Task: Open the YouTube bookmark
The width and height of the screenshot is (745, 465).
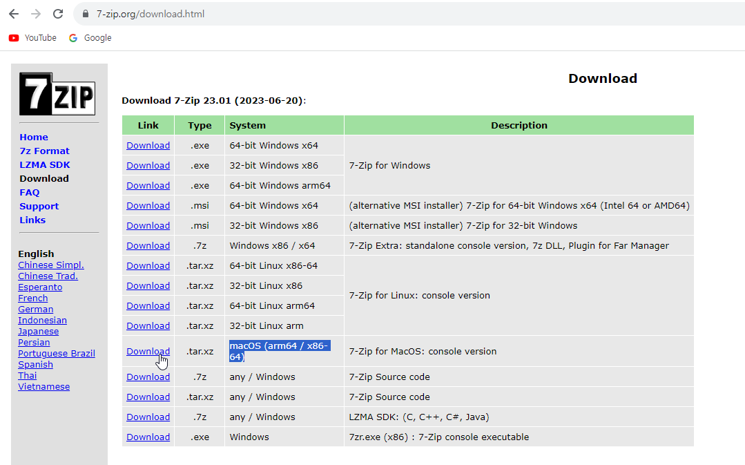Action: click(32, 37)
